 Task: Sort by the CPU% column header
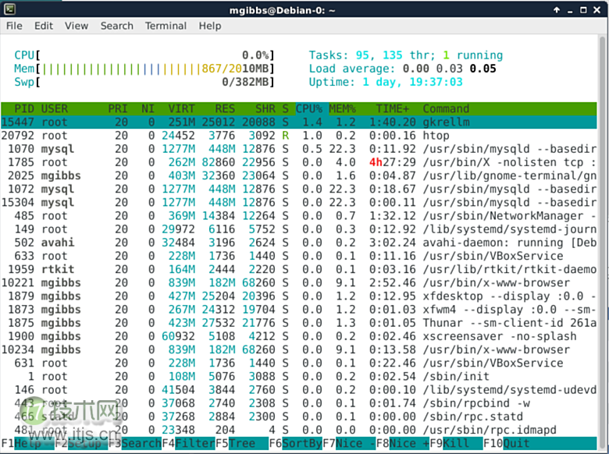(x=308, y=108)
